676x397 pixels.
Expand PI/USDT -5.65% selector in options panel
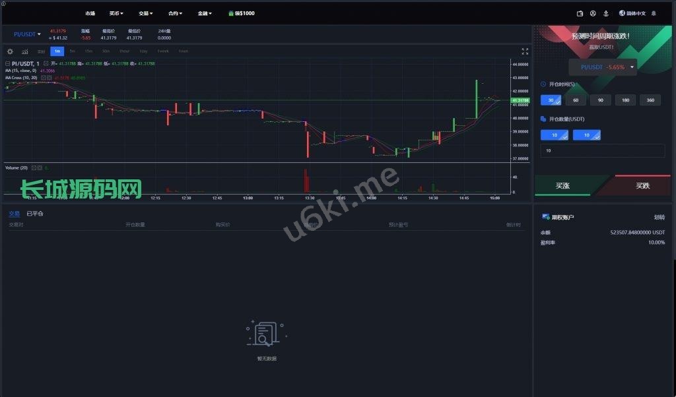point(603,67)
